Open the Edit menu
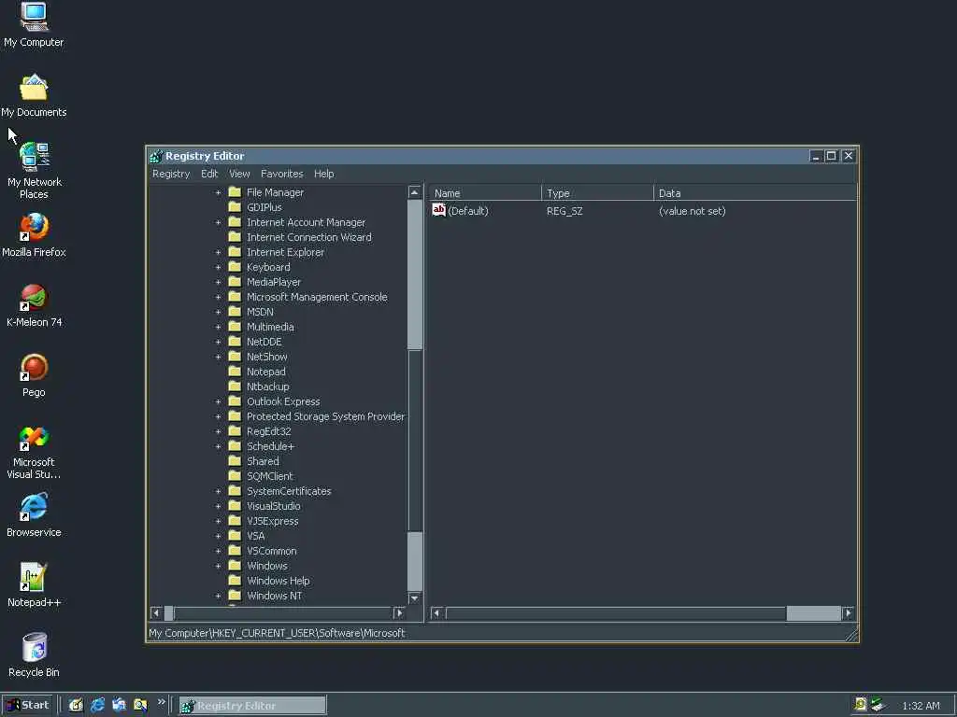The height and width of the screenshot is (717, 957). 209,174
